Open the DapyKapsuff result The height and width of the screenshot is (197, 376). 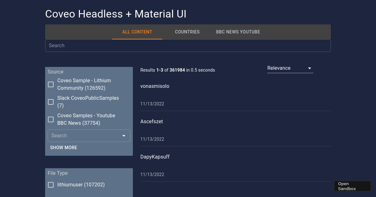pyautogui.click(x=155, y=157)
